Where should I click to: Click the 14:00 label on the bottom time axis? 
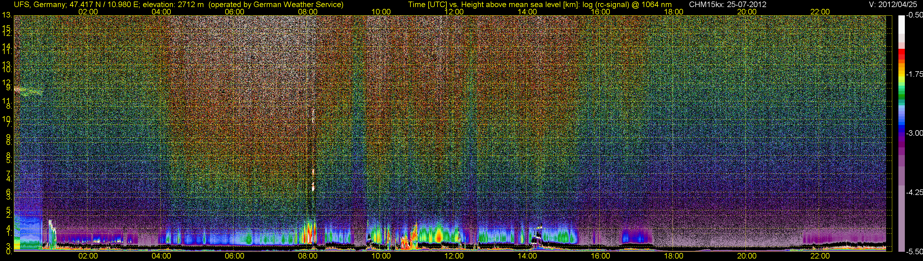[x=527, y=256]
